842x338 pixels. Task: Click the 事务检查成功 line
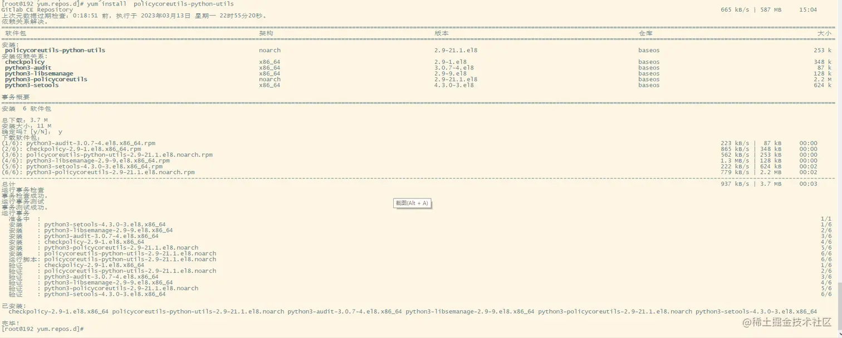point(25,196)
